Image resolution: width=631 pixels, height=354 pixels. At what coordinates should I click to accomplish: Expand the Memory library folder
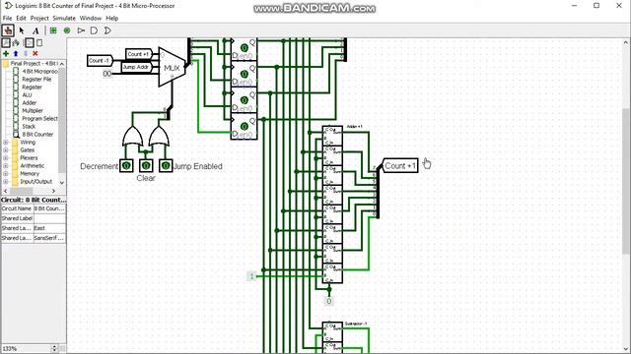click(6, 174)
